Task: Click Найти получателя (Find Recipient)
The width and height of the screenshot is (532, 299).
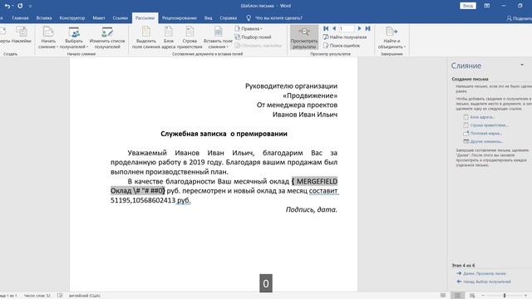Action: tap(345, 37)
